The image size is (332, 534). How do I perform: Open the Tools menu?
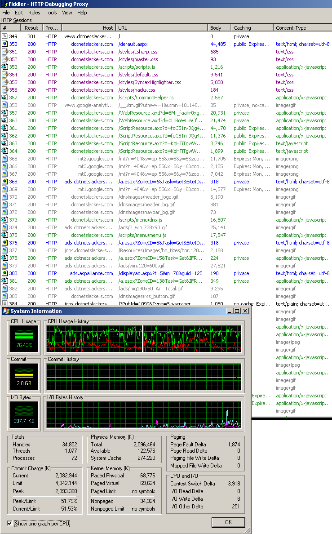click(x=51, y=13)
